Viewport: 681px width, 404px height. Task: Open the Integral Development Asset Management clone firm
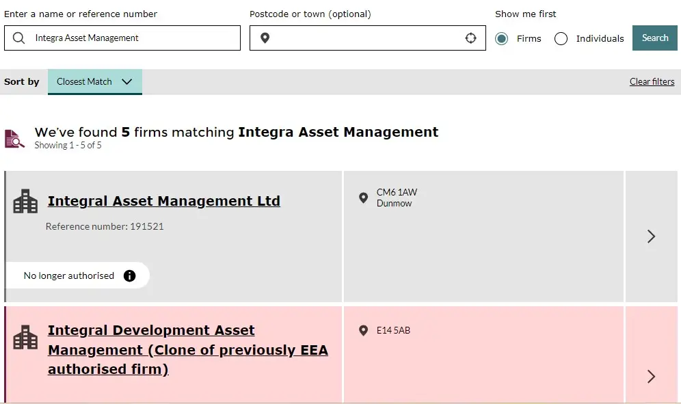coord(150,349)
